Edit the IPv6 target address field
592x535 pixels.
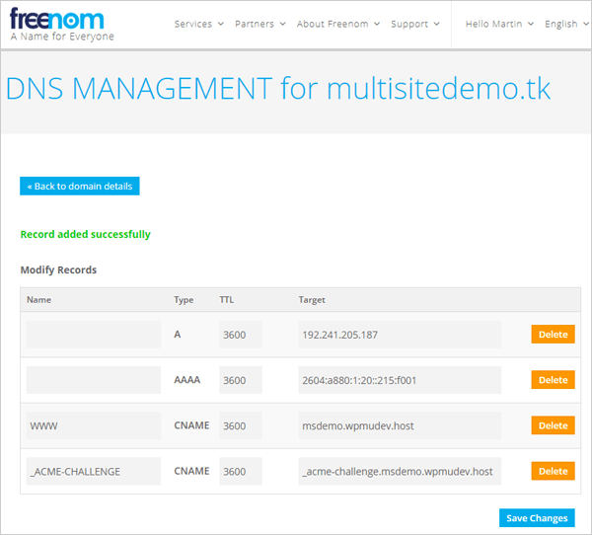(400, 380)
